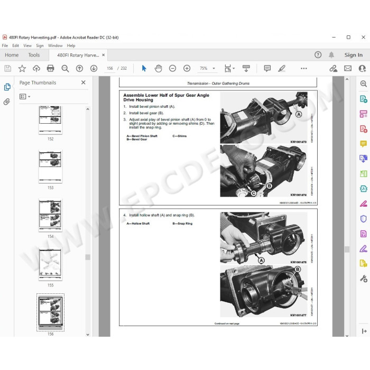Print the document with the printer icon
This screenshot has width=370, height=370.
[51, 68]
